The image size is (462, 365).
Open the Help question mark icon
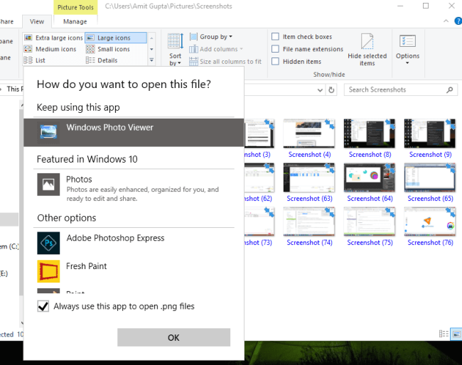point(458,21)
